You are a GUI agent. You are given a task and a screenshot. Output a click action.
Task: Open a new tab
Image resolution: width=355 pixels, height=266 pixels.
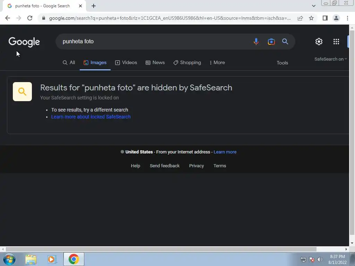coord(94,6)
